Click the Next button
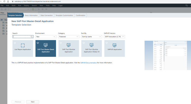191x104 pixels. 33,102
